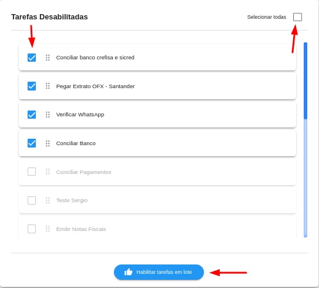The image size is (319, 288).
Task: Uncheck the Verificar WhatsApp task checkbox
Action: 32,115
